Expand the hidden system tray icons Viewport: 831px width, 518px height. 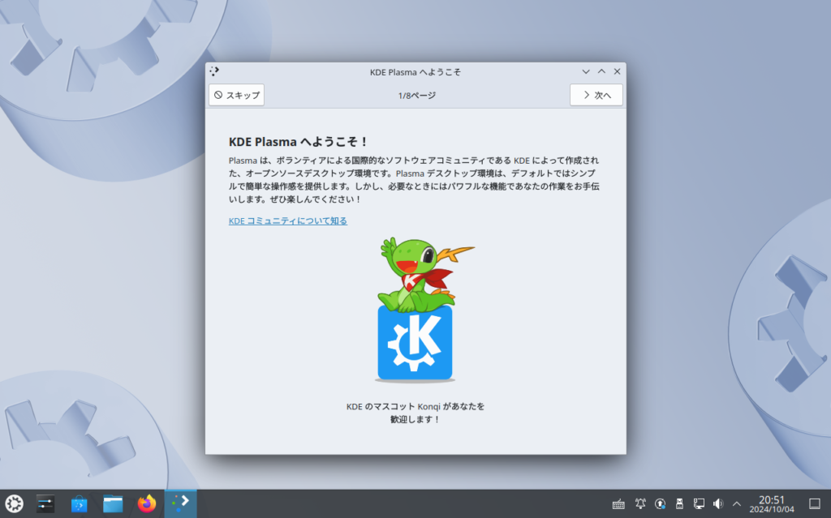coord(737,503)
